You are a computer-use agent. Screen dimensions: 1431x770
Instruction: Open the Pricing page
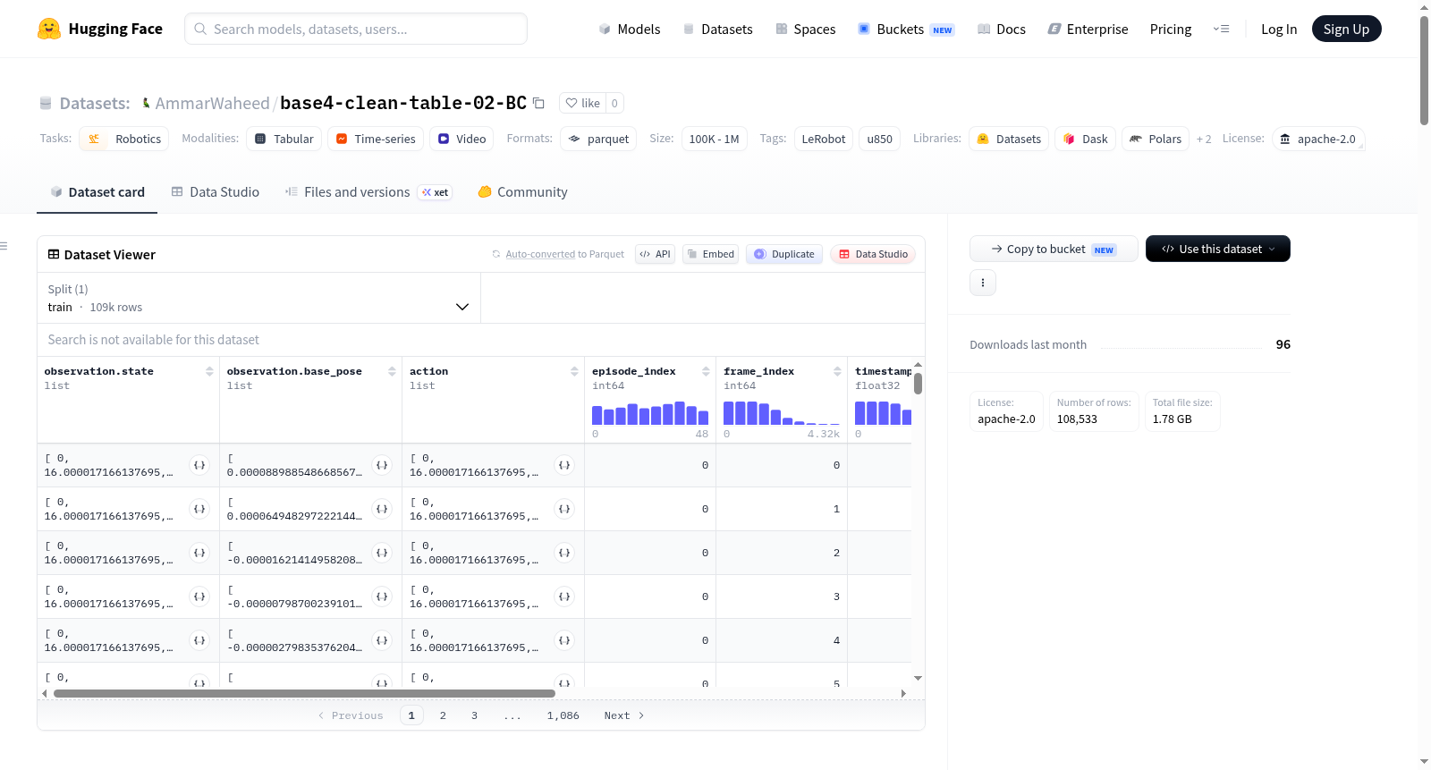click(x=1171, y=29)
